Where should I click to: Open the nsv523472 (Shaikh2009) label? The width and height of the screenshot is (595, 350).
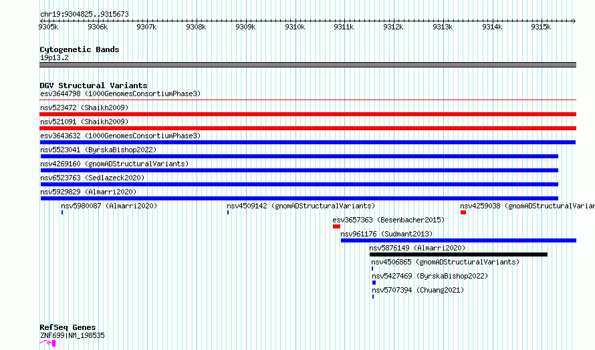[x=84, y=108]
